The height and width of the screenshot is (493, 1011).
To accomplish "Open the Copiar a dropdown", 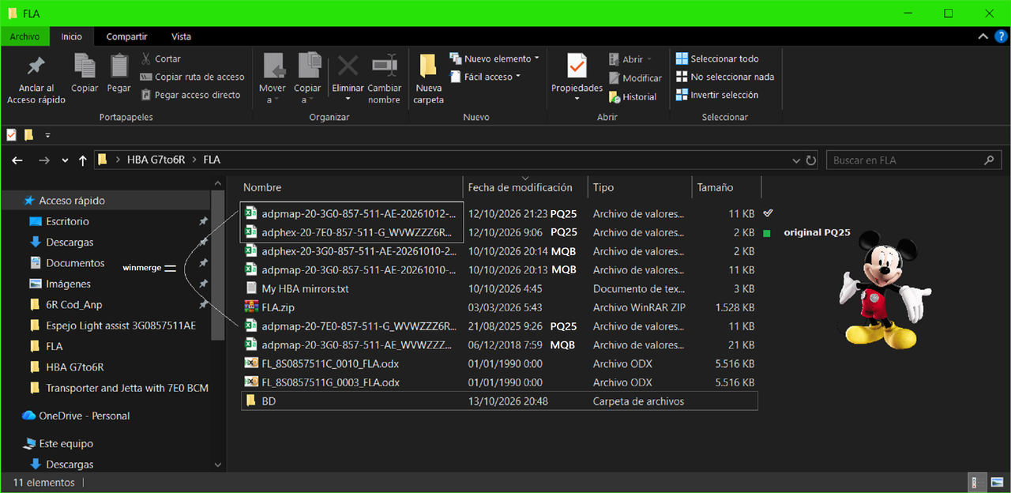I will [x=307, y=79].
